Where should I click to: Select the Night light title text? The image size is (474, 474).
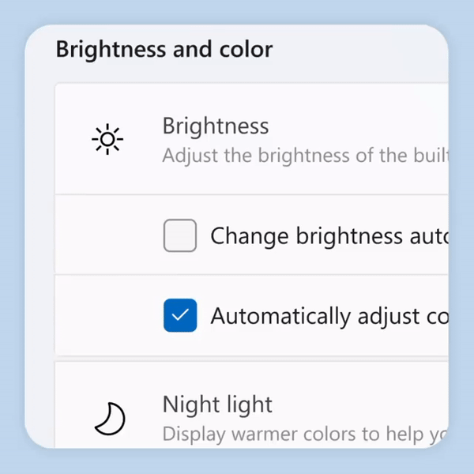pos(217,404)
